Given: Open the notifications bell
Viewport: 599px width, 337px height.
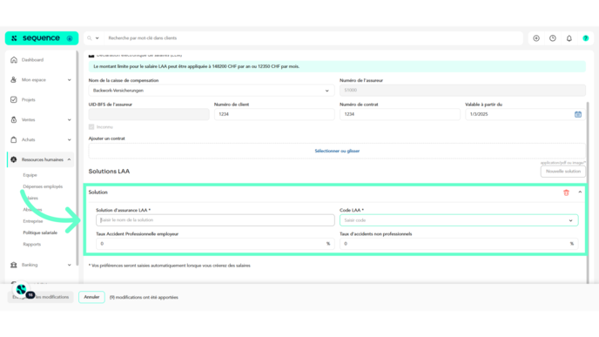Looking at the screenshot, I should (x=569, y=38).
